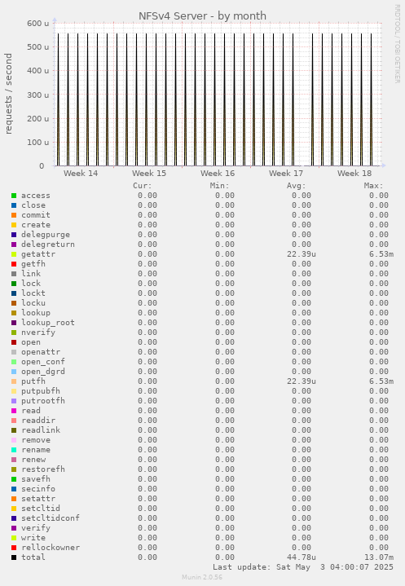Select the openattr legend label

[41, 351]
